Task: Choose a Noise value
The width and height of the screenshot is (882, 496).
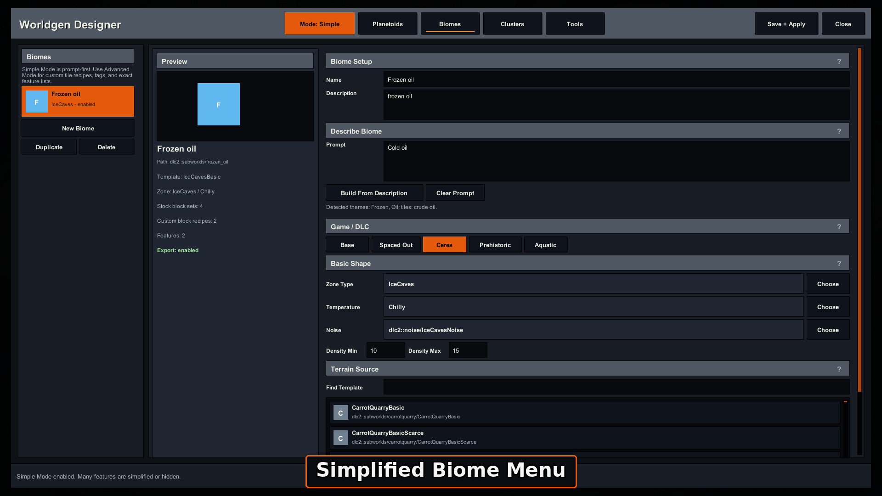Action: point(828,330)
